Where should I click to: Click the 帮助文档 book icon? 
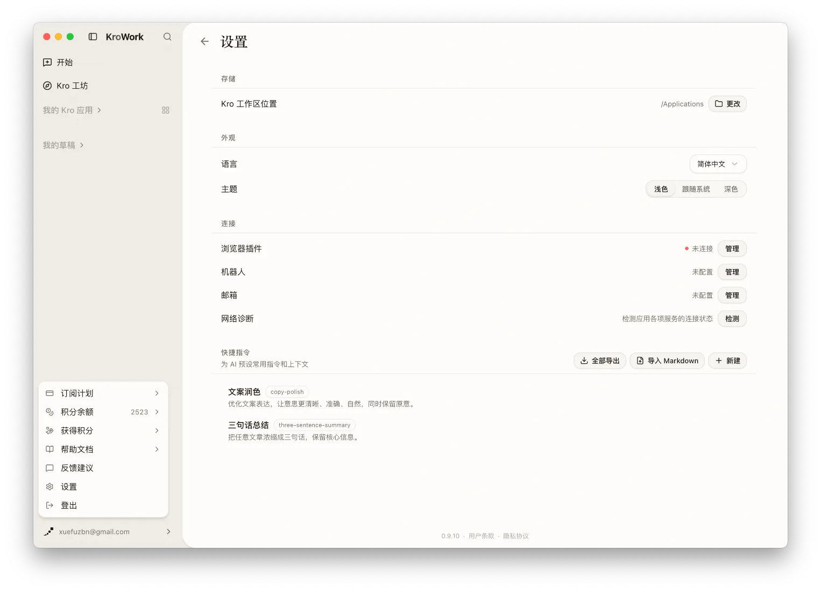(49, 449)
